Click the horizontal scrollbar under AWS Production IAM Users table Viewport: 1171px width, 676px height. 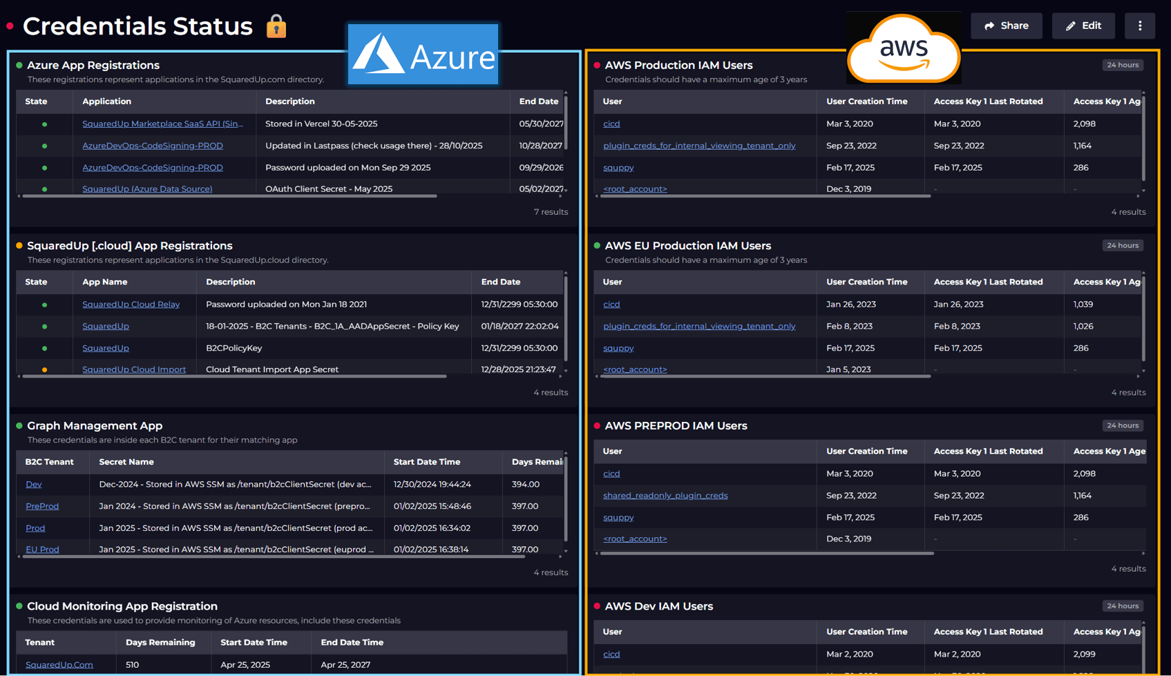click(x=765, y=196)
